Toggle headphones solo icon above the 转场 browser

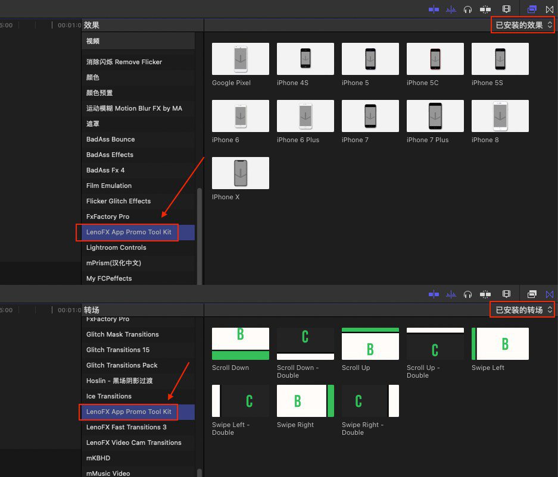[467, 294]
